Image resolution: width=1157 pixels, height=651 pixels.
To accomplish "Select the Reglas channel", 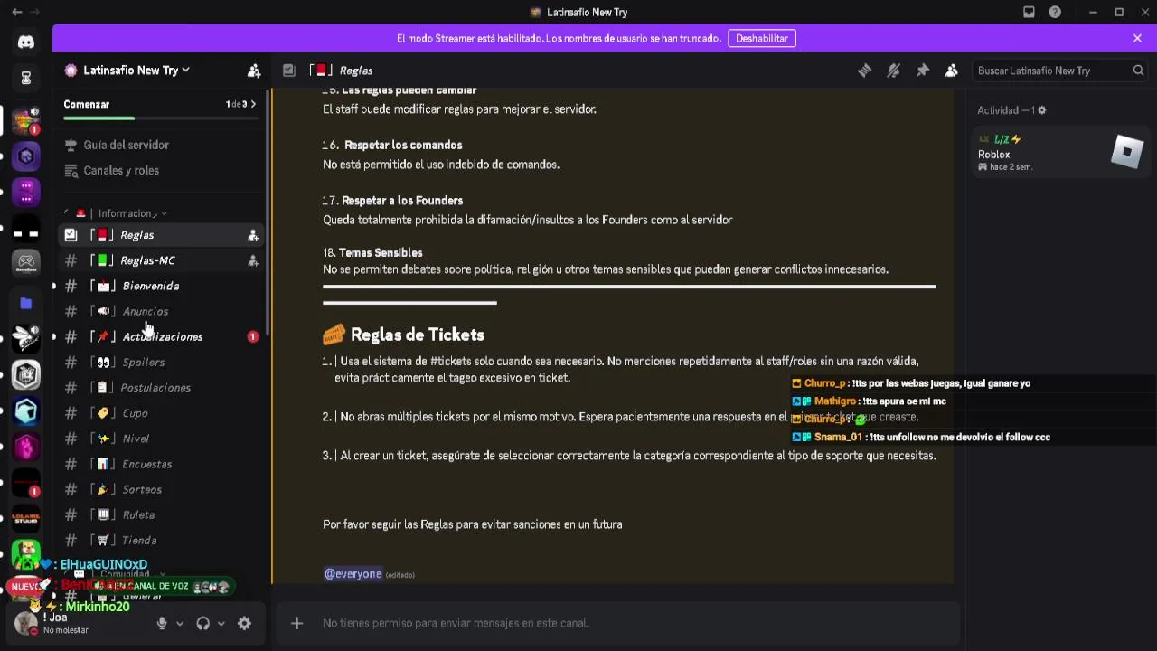I will (x=161, y=235).
